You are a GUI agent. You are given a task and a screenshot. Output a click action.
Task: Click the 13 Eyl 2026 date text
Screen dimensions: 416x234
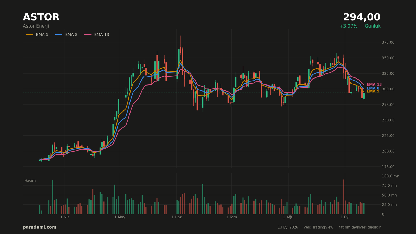coord(288,227)
